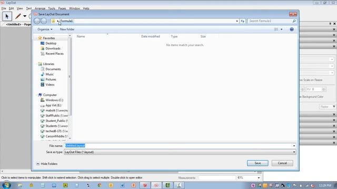Click the Save button
Viewport: 337px width, 189px height.
click(x=257, y=163)
